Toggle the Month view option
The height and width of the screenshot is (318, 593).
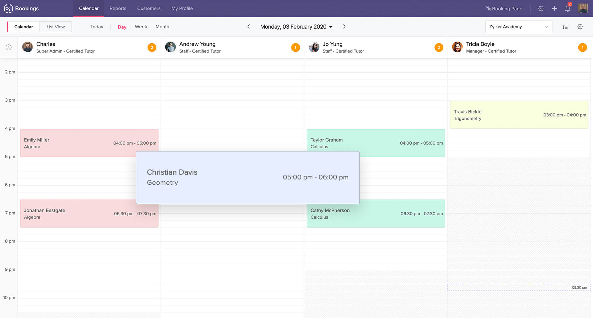point(162,26)
